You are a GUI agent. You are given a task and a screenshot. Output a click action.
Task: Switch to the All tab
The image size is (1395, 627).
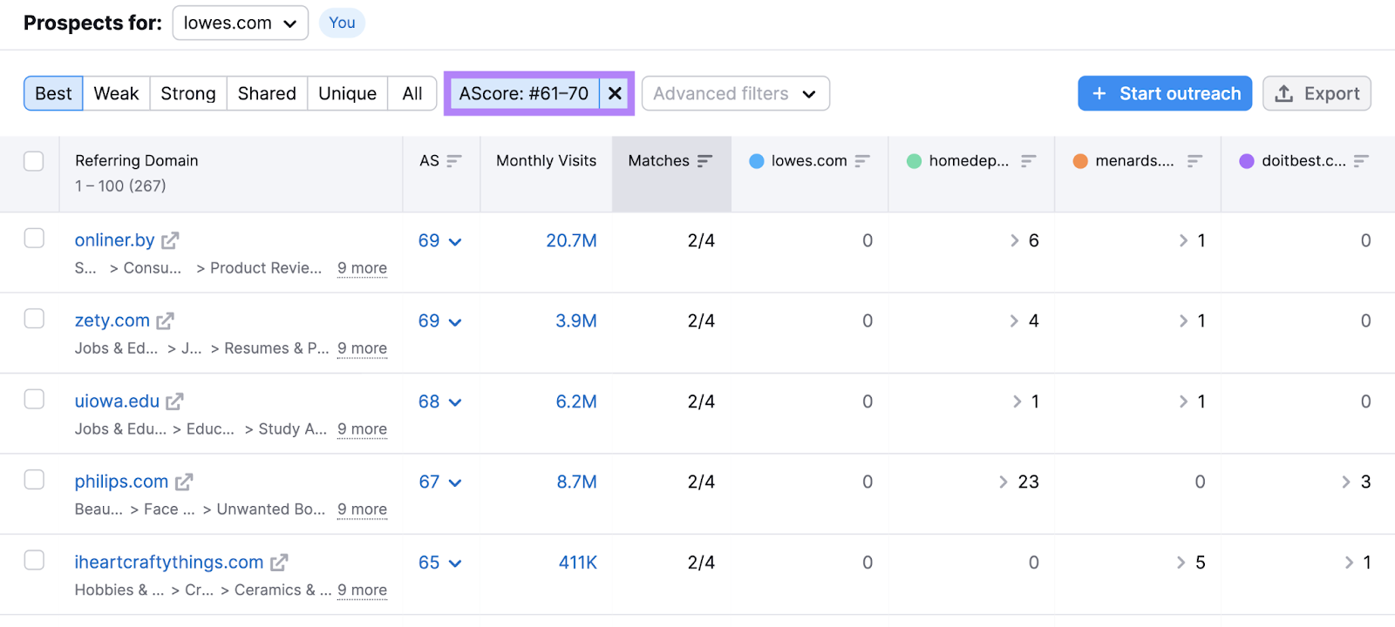412,93
